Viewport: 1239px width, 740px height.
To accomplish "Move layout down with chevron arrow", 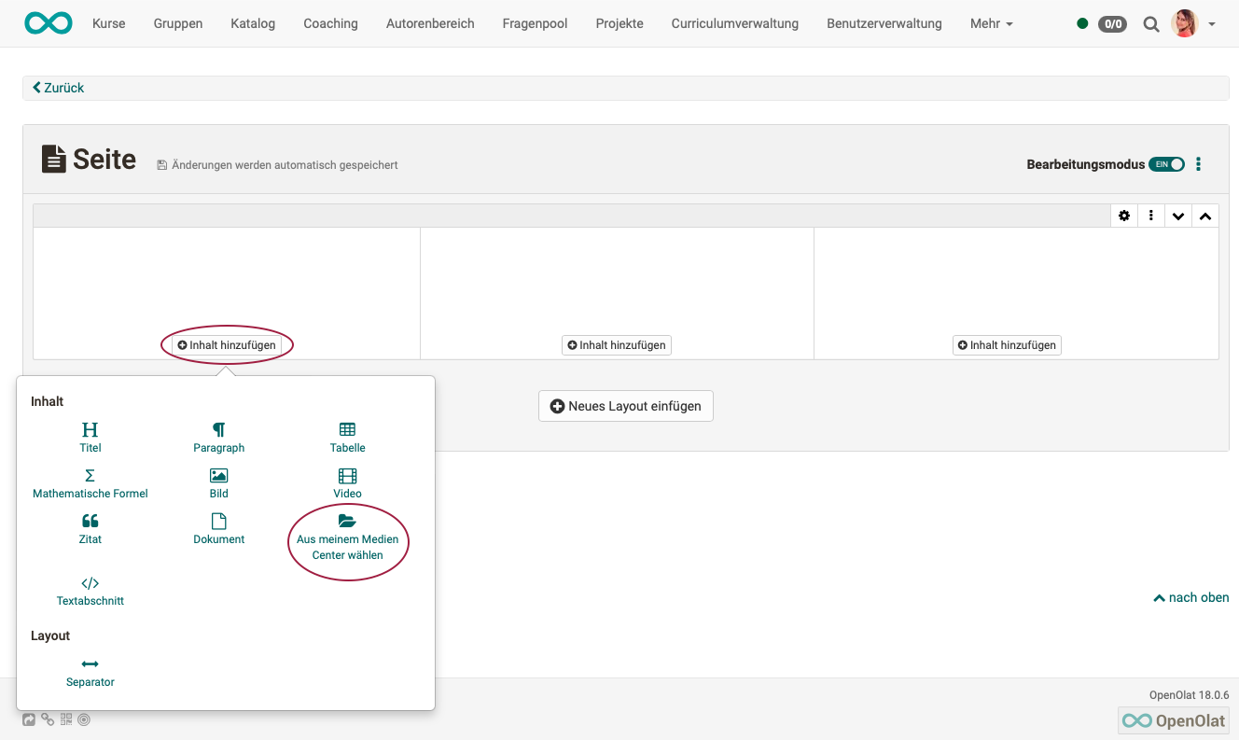I will (1178, 216).
